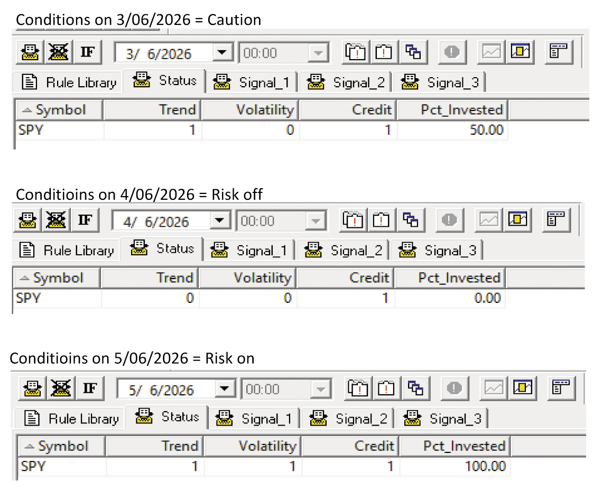The height and width of the screenshot is (490, 602).
Task: Click the list layout icon in 5/6/2026 toolbar
Action: [x=561, y=387]
